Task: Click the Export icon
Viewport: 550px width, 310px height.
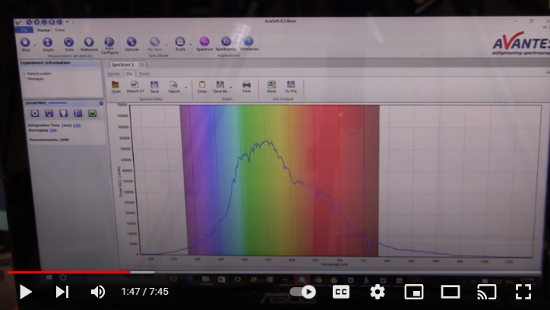Action: point(174,84)
